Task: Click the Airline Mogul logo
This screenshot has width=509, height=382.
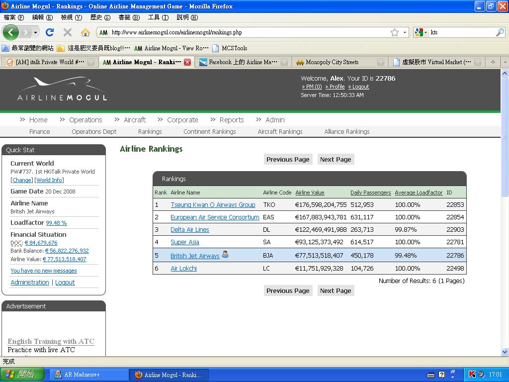Action: click(62, 90)
